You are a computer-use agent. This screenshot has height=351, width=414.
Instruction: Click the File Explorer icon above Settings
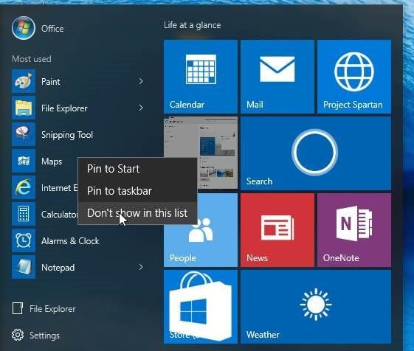click(18, 308)
